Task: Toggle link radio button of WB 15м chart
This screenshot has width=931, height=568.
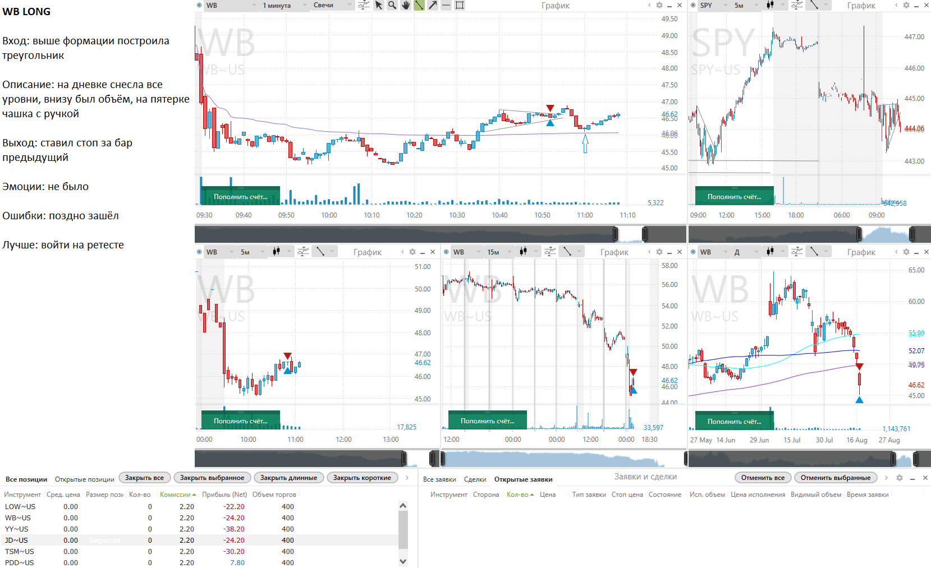Action: (446, 252)
